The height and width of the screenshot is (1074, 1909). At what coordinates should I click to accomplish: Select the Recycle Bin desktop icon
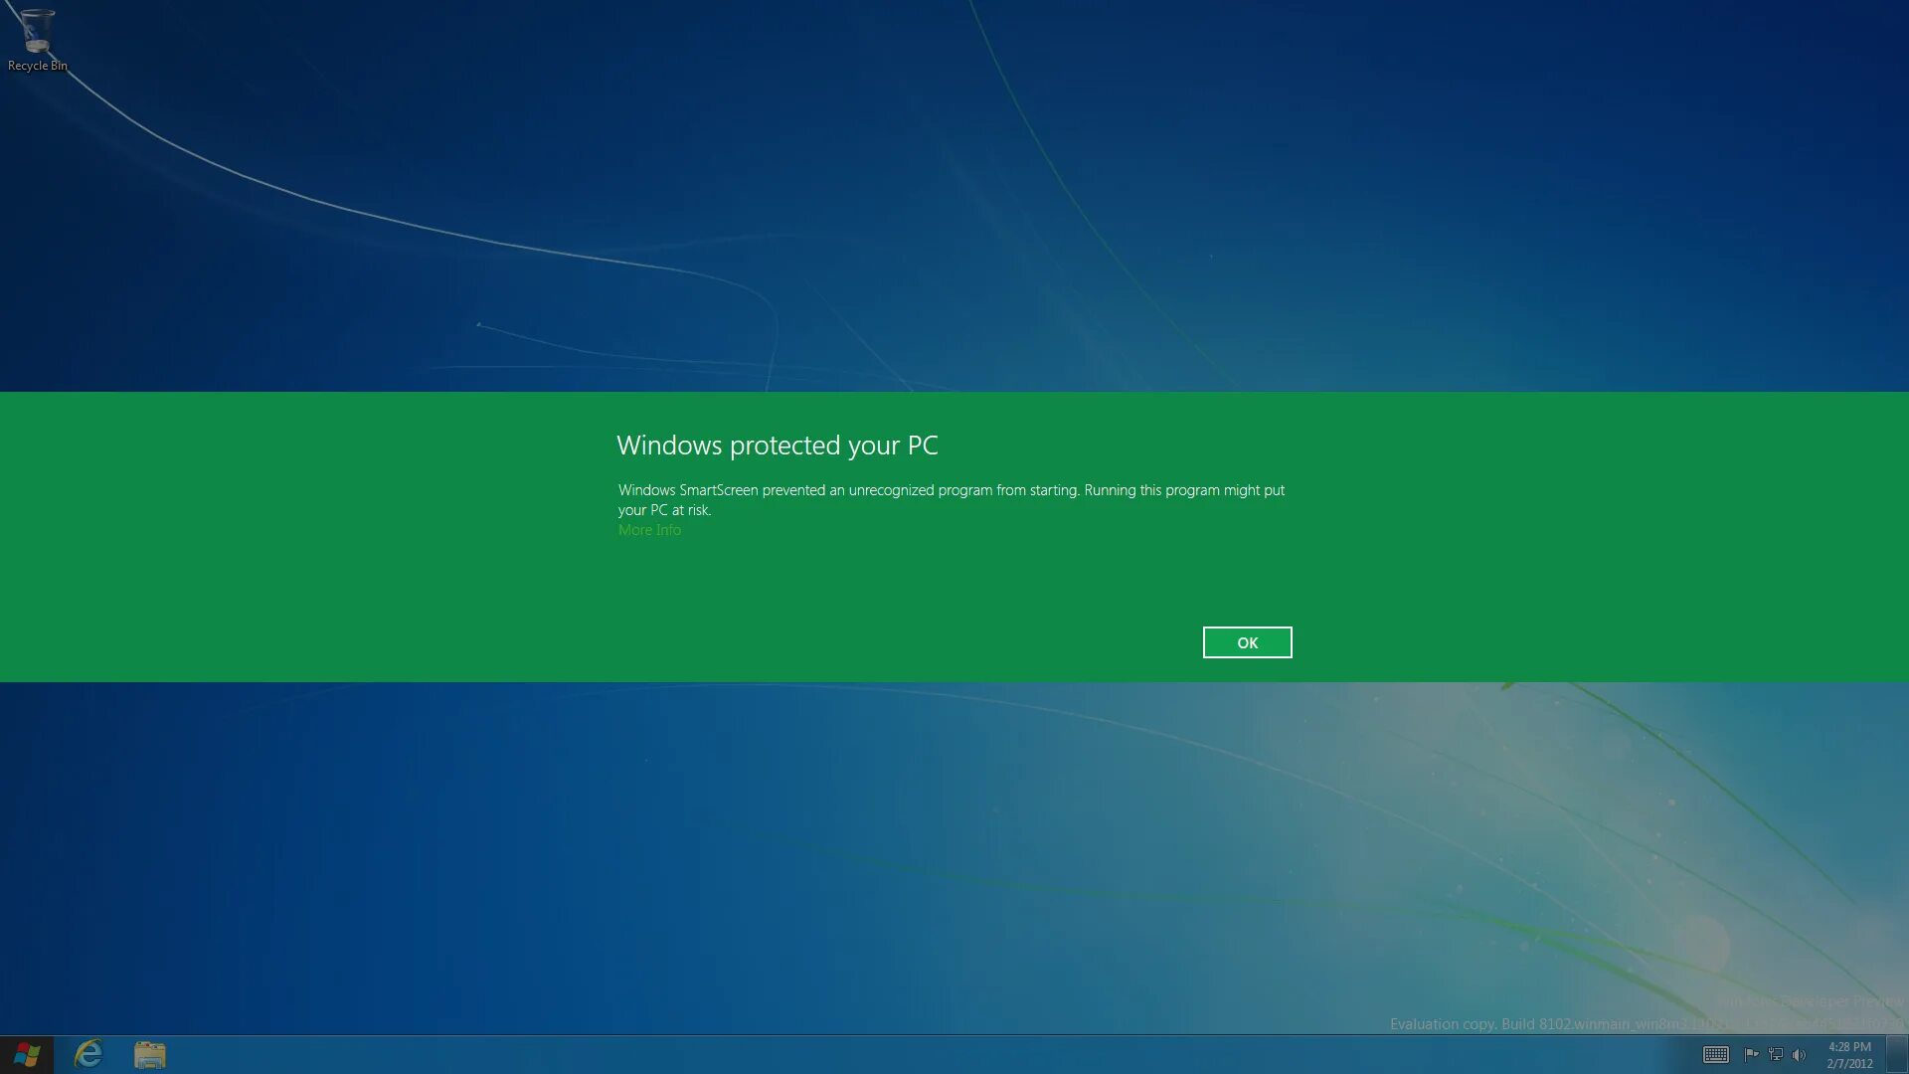coord(37,32)
